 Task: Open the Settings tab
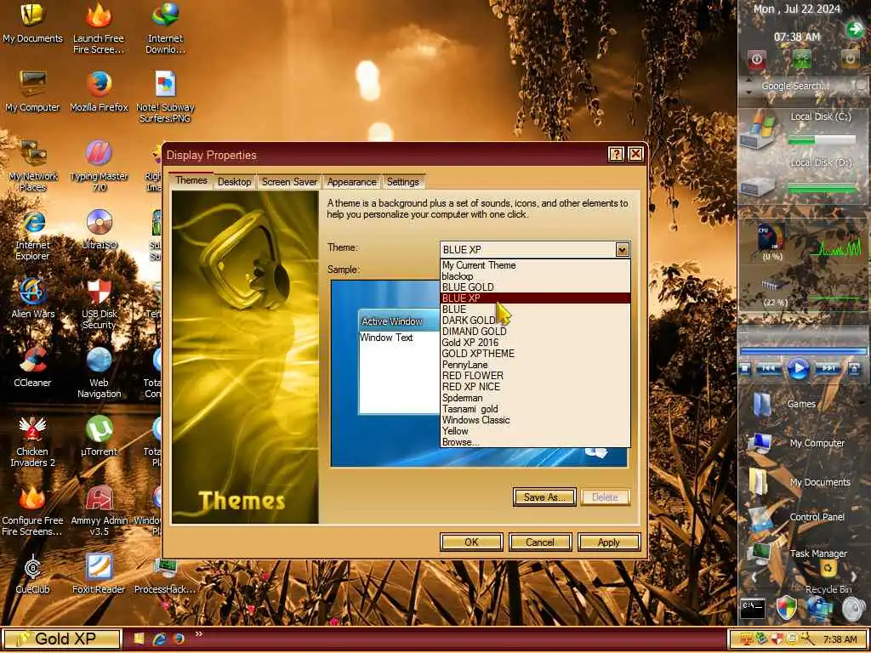[x=402, y=182]
